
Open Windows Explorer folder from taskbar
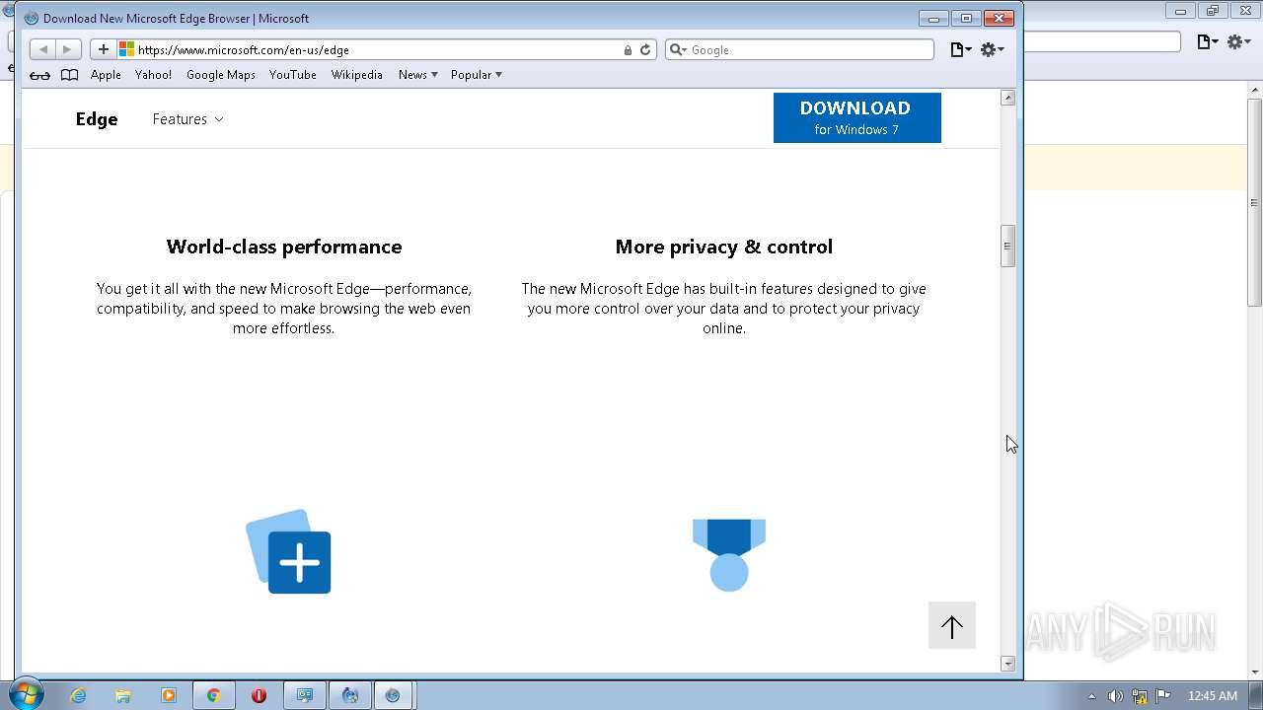click(123, 695)
